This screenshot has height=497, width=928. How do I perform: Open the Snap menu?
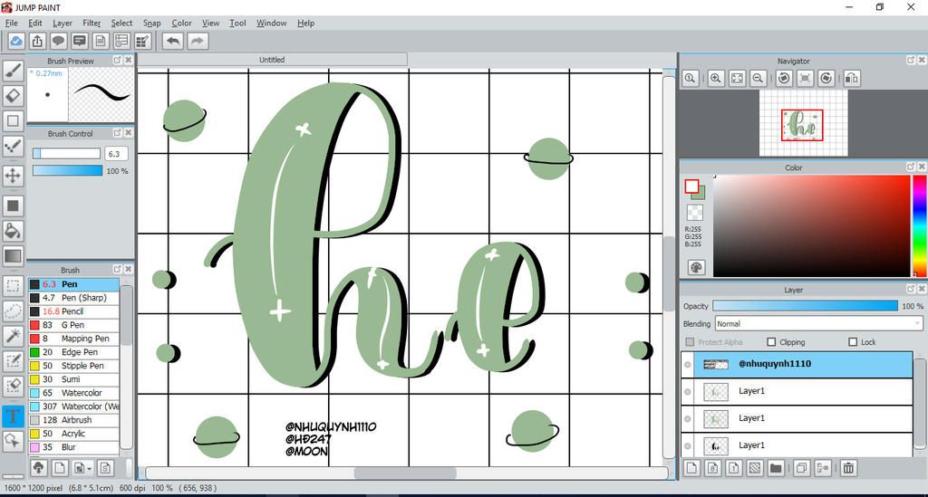(152, 23)
